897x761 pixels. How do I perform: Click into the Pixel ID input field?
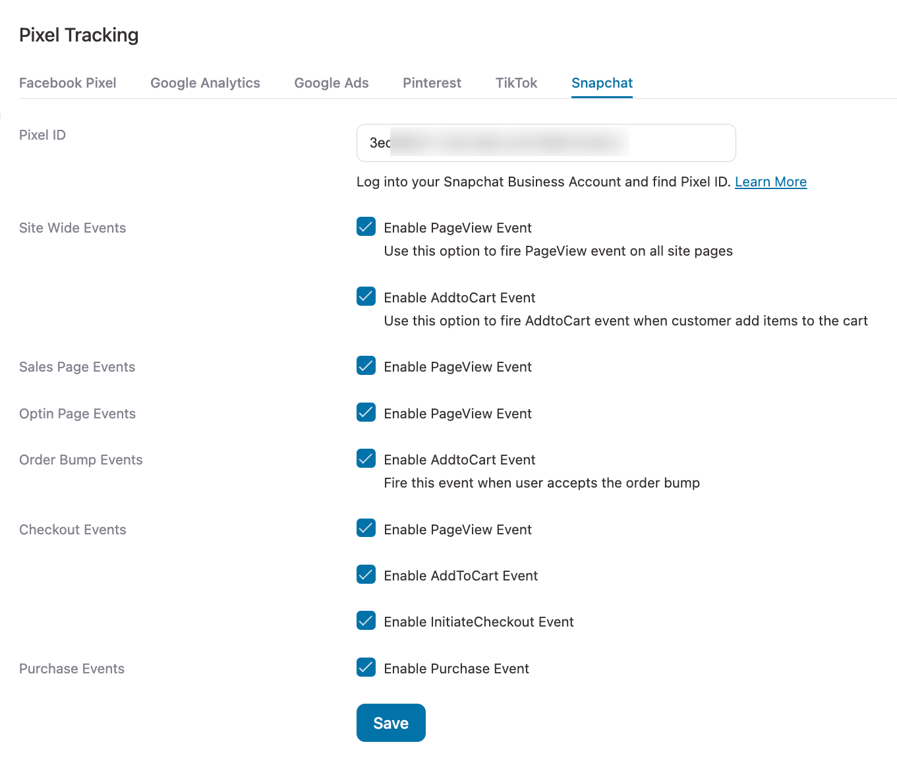pos(546,143)
